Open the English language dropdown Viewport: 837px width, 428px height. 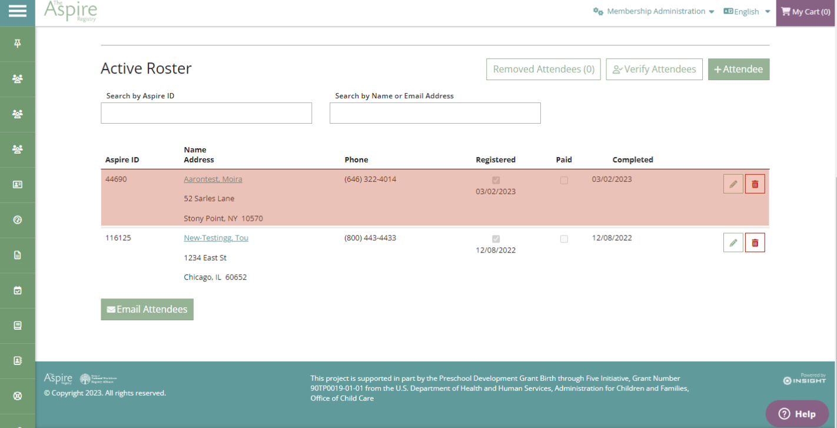(x=746, y=12)
